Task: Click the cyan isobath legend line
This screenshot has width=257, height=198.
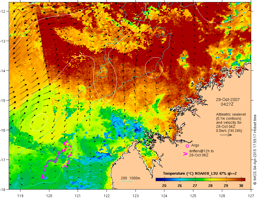Action: point(127,181)
